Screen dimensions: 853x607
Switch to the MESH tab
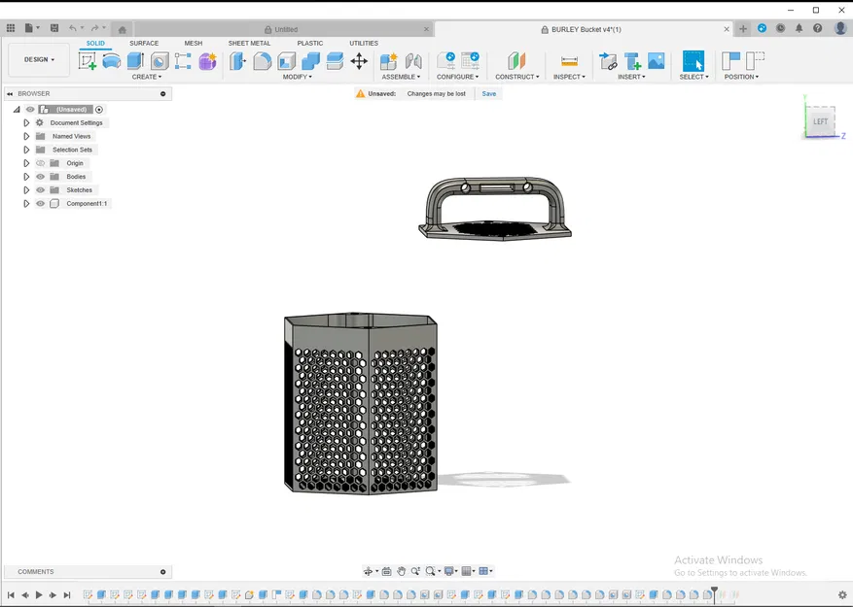pyautogui.click(x=194, y=43)
